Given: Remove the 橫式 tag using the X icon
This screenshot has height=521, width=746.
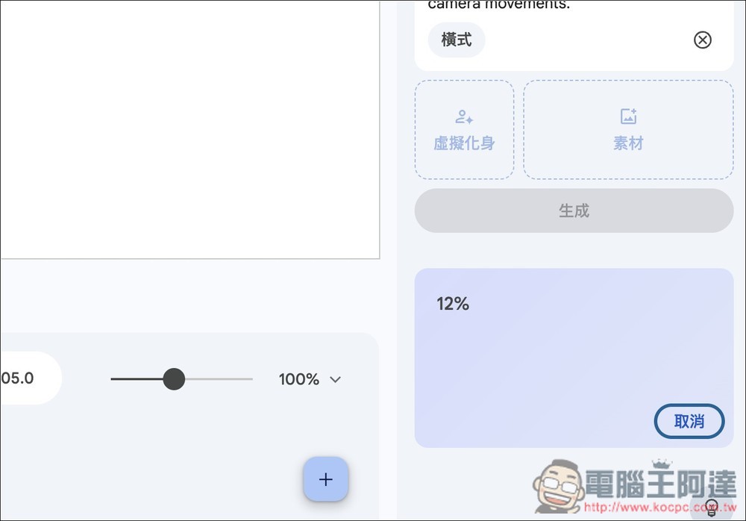Looking at the screenshot, I should (702, 40).
